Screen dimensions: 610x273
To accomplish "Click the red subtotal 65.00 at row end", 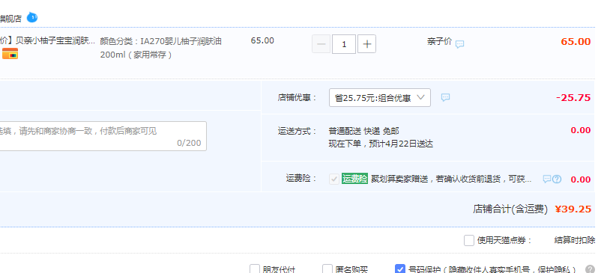I will [576, 42].
